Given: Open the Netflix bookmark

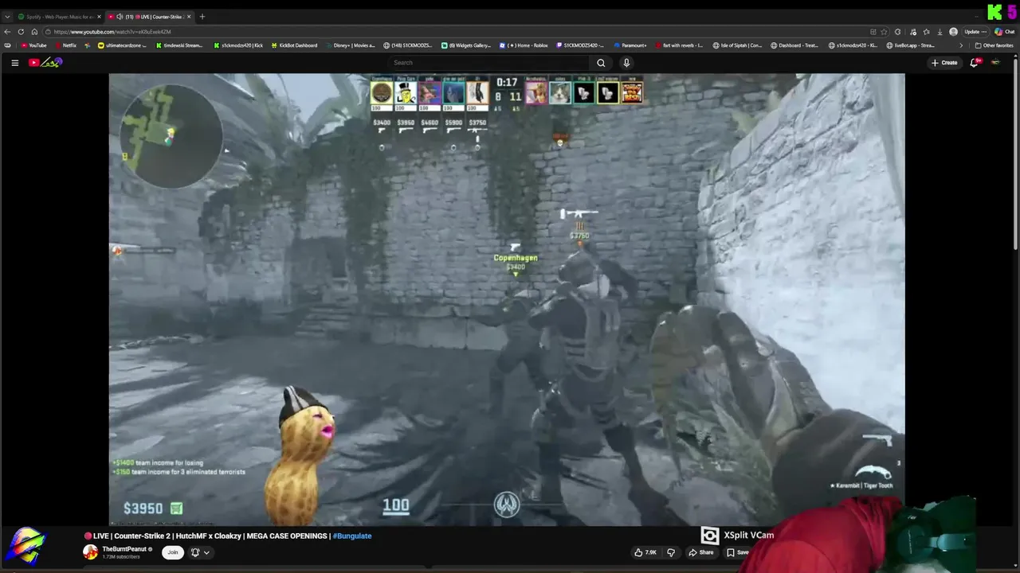Looking at the screenshot, I should [x=65, y=45].
